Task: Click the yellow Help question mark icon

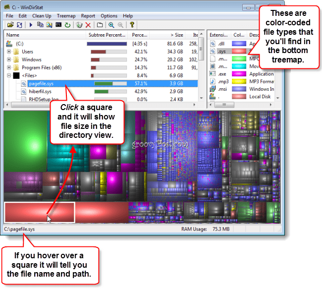Action: 132,25
